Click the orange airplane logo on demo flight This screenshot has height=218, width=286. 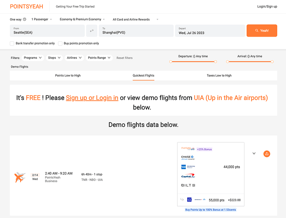coord(20,177)
